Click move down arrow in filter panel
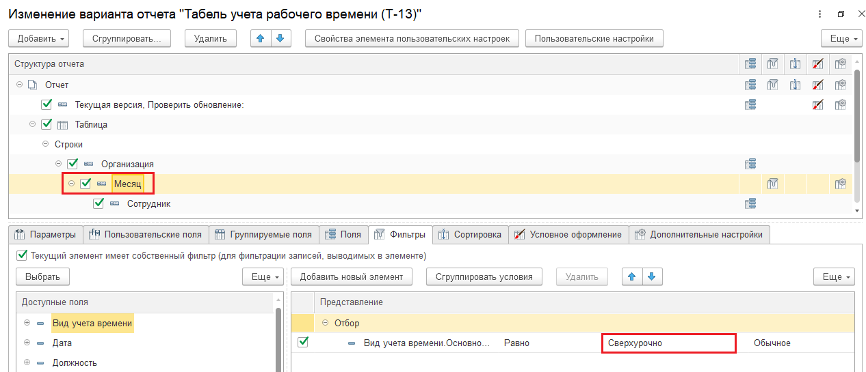Screen dimensions: 866x372 tap(651, 276)
